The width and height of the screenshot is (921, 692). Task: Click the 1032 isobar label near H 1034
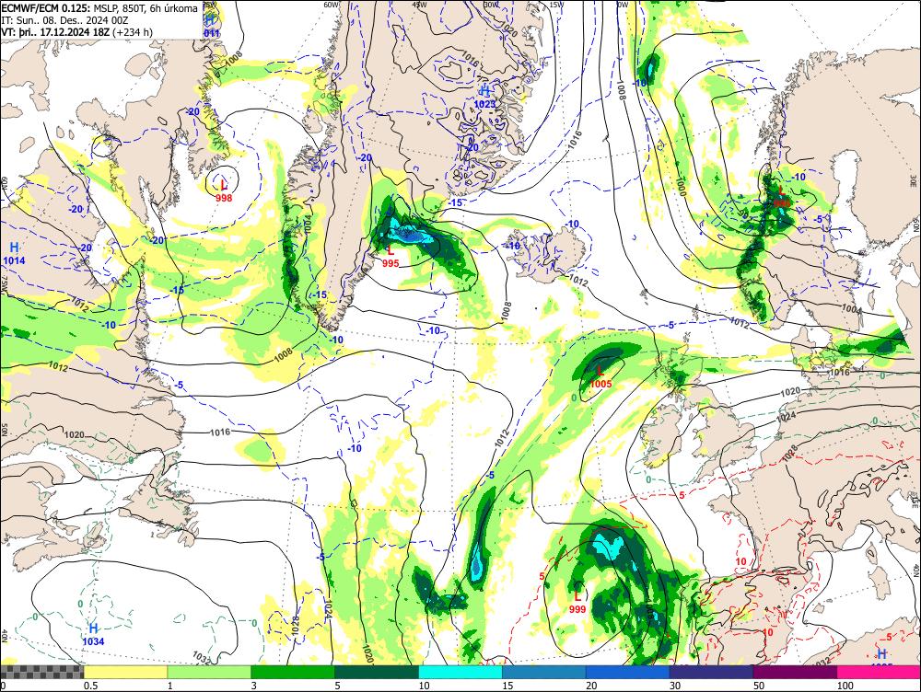(202, 658)
